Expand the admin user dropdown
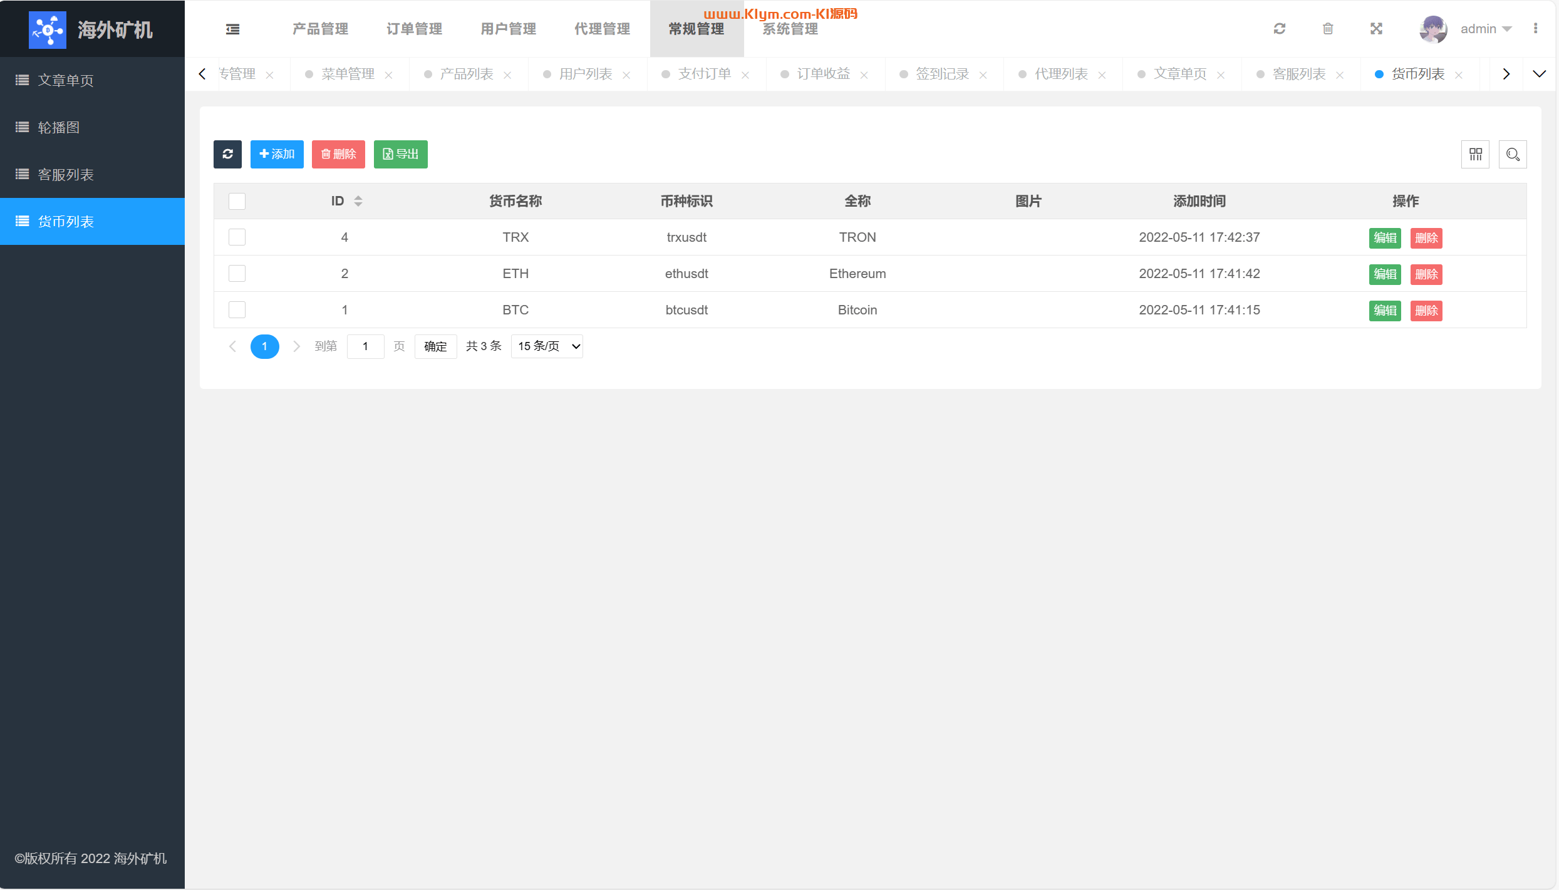 point(1486,29)
